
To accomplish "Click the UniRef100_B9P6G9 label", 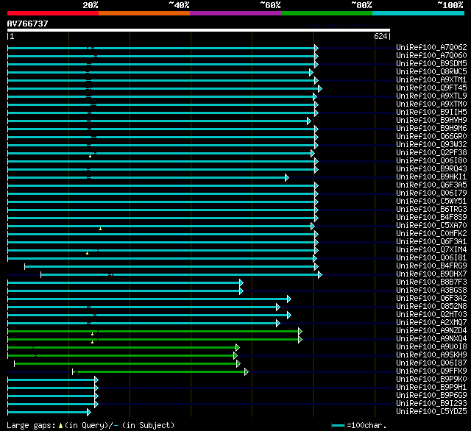I will point(431,396).
